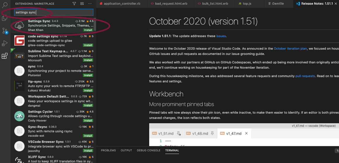
Task: Select v1_48.md tab in the screenshot image
Action: (x=200, y=133)
